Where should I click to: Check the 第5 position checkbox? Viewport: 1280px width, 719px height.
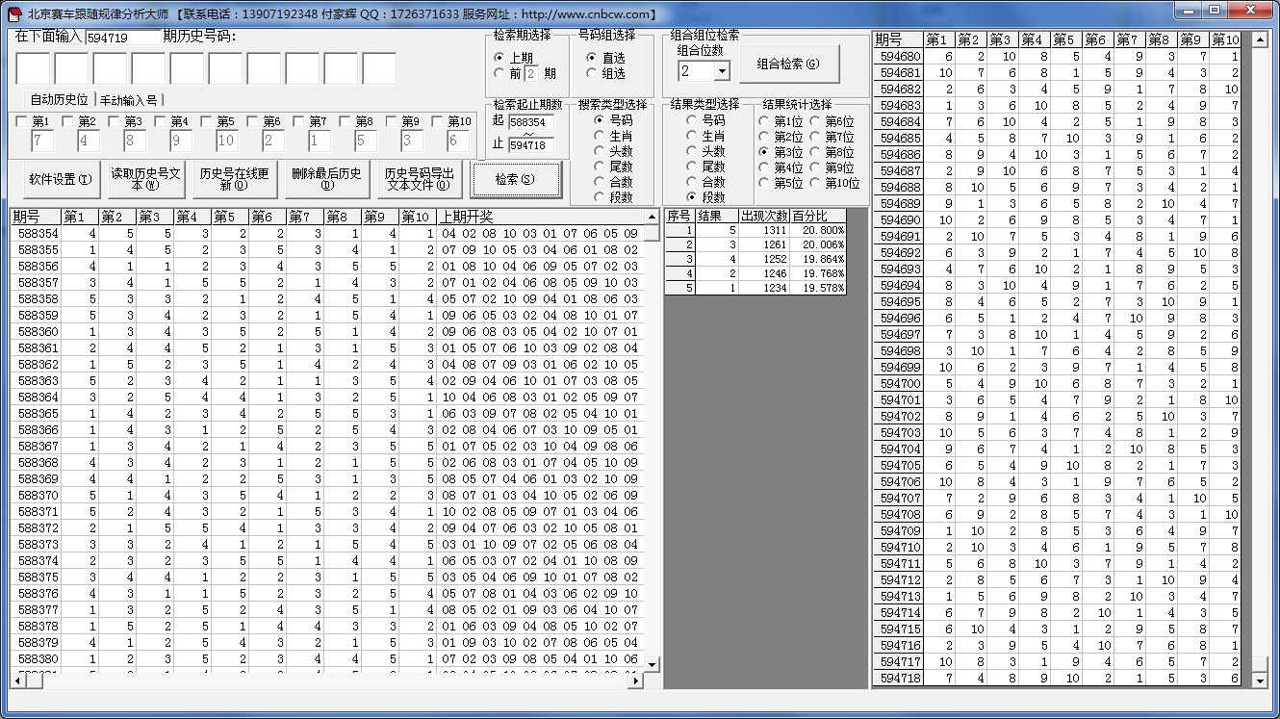[x=206, y=122]
